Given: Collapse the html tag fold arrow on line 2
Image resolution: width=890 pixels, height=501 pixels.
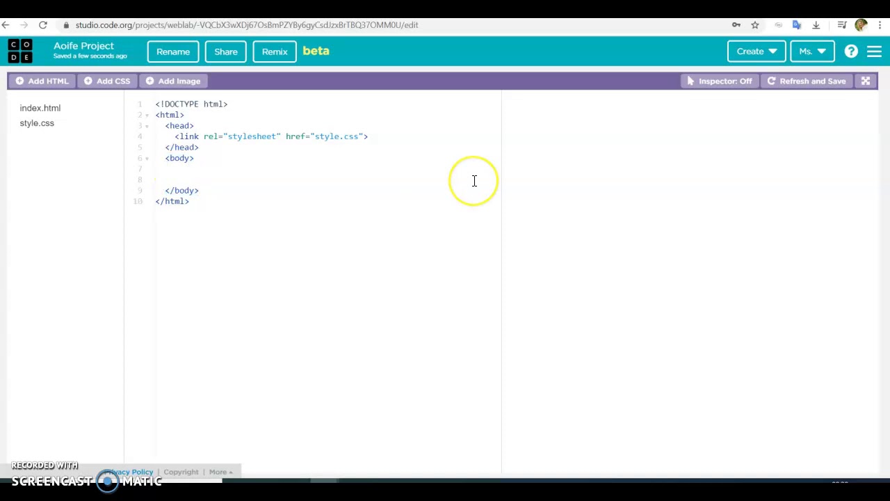Looking at the screenshot, I should 147,116.
